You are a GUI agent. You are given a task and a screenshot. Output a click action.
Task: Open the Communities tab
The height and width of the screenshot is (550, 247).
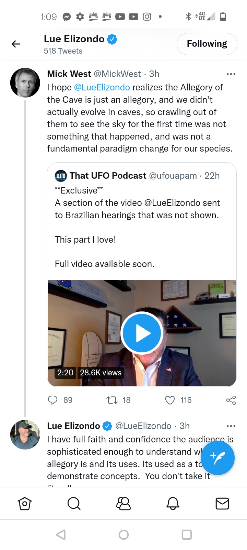pyautogui.click(x=123, y=504)
